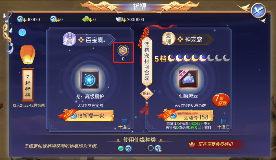Select the bound 仙缘 radio option
The width and height of the screenshot is (276, 160).
(x=151, y=148)
